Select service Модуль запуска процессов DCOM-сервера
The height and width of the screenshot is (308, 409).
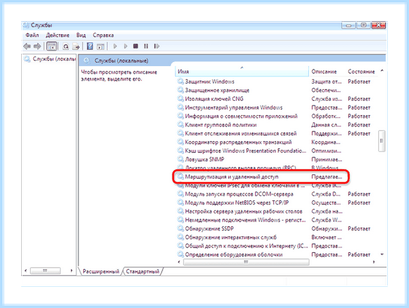point(239,194)
